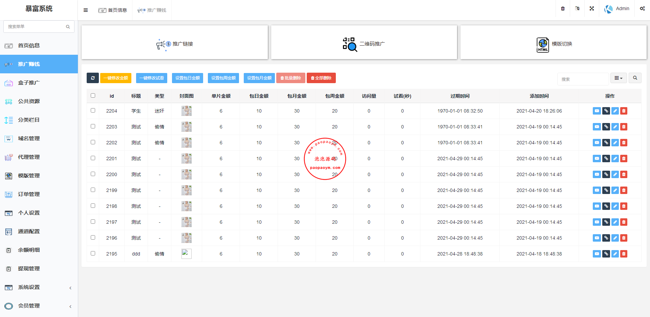Check the select-all checkbox in table header

93,96
